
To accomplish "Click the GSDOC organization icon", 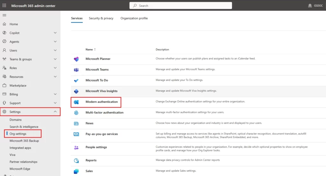I will 310,6.
